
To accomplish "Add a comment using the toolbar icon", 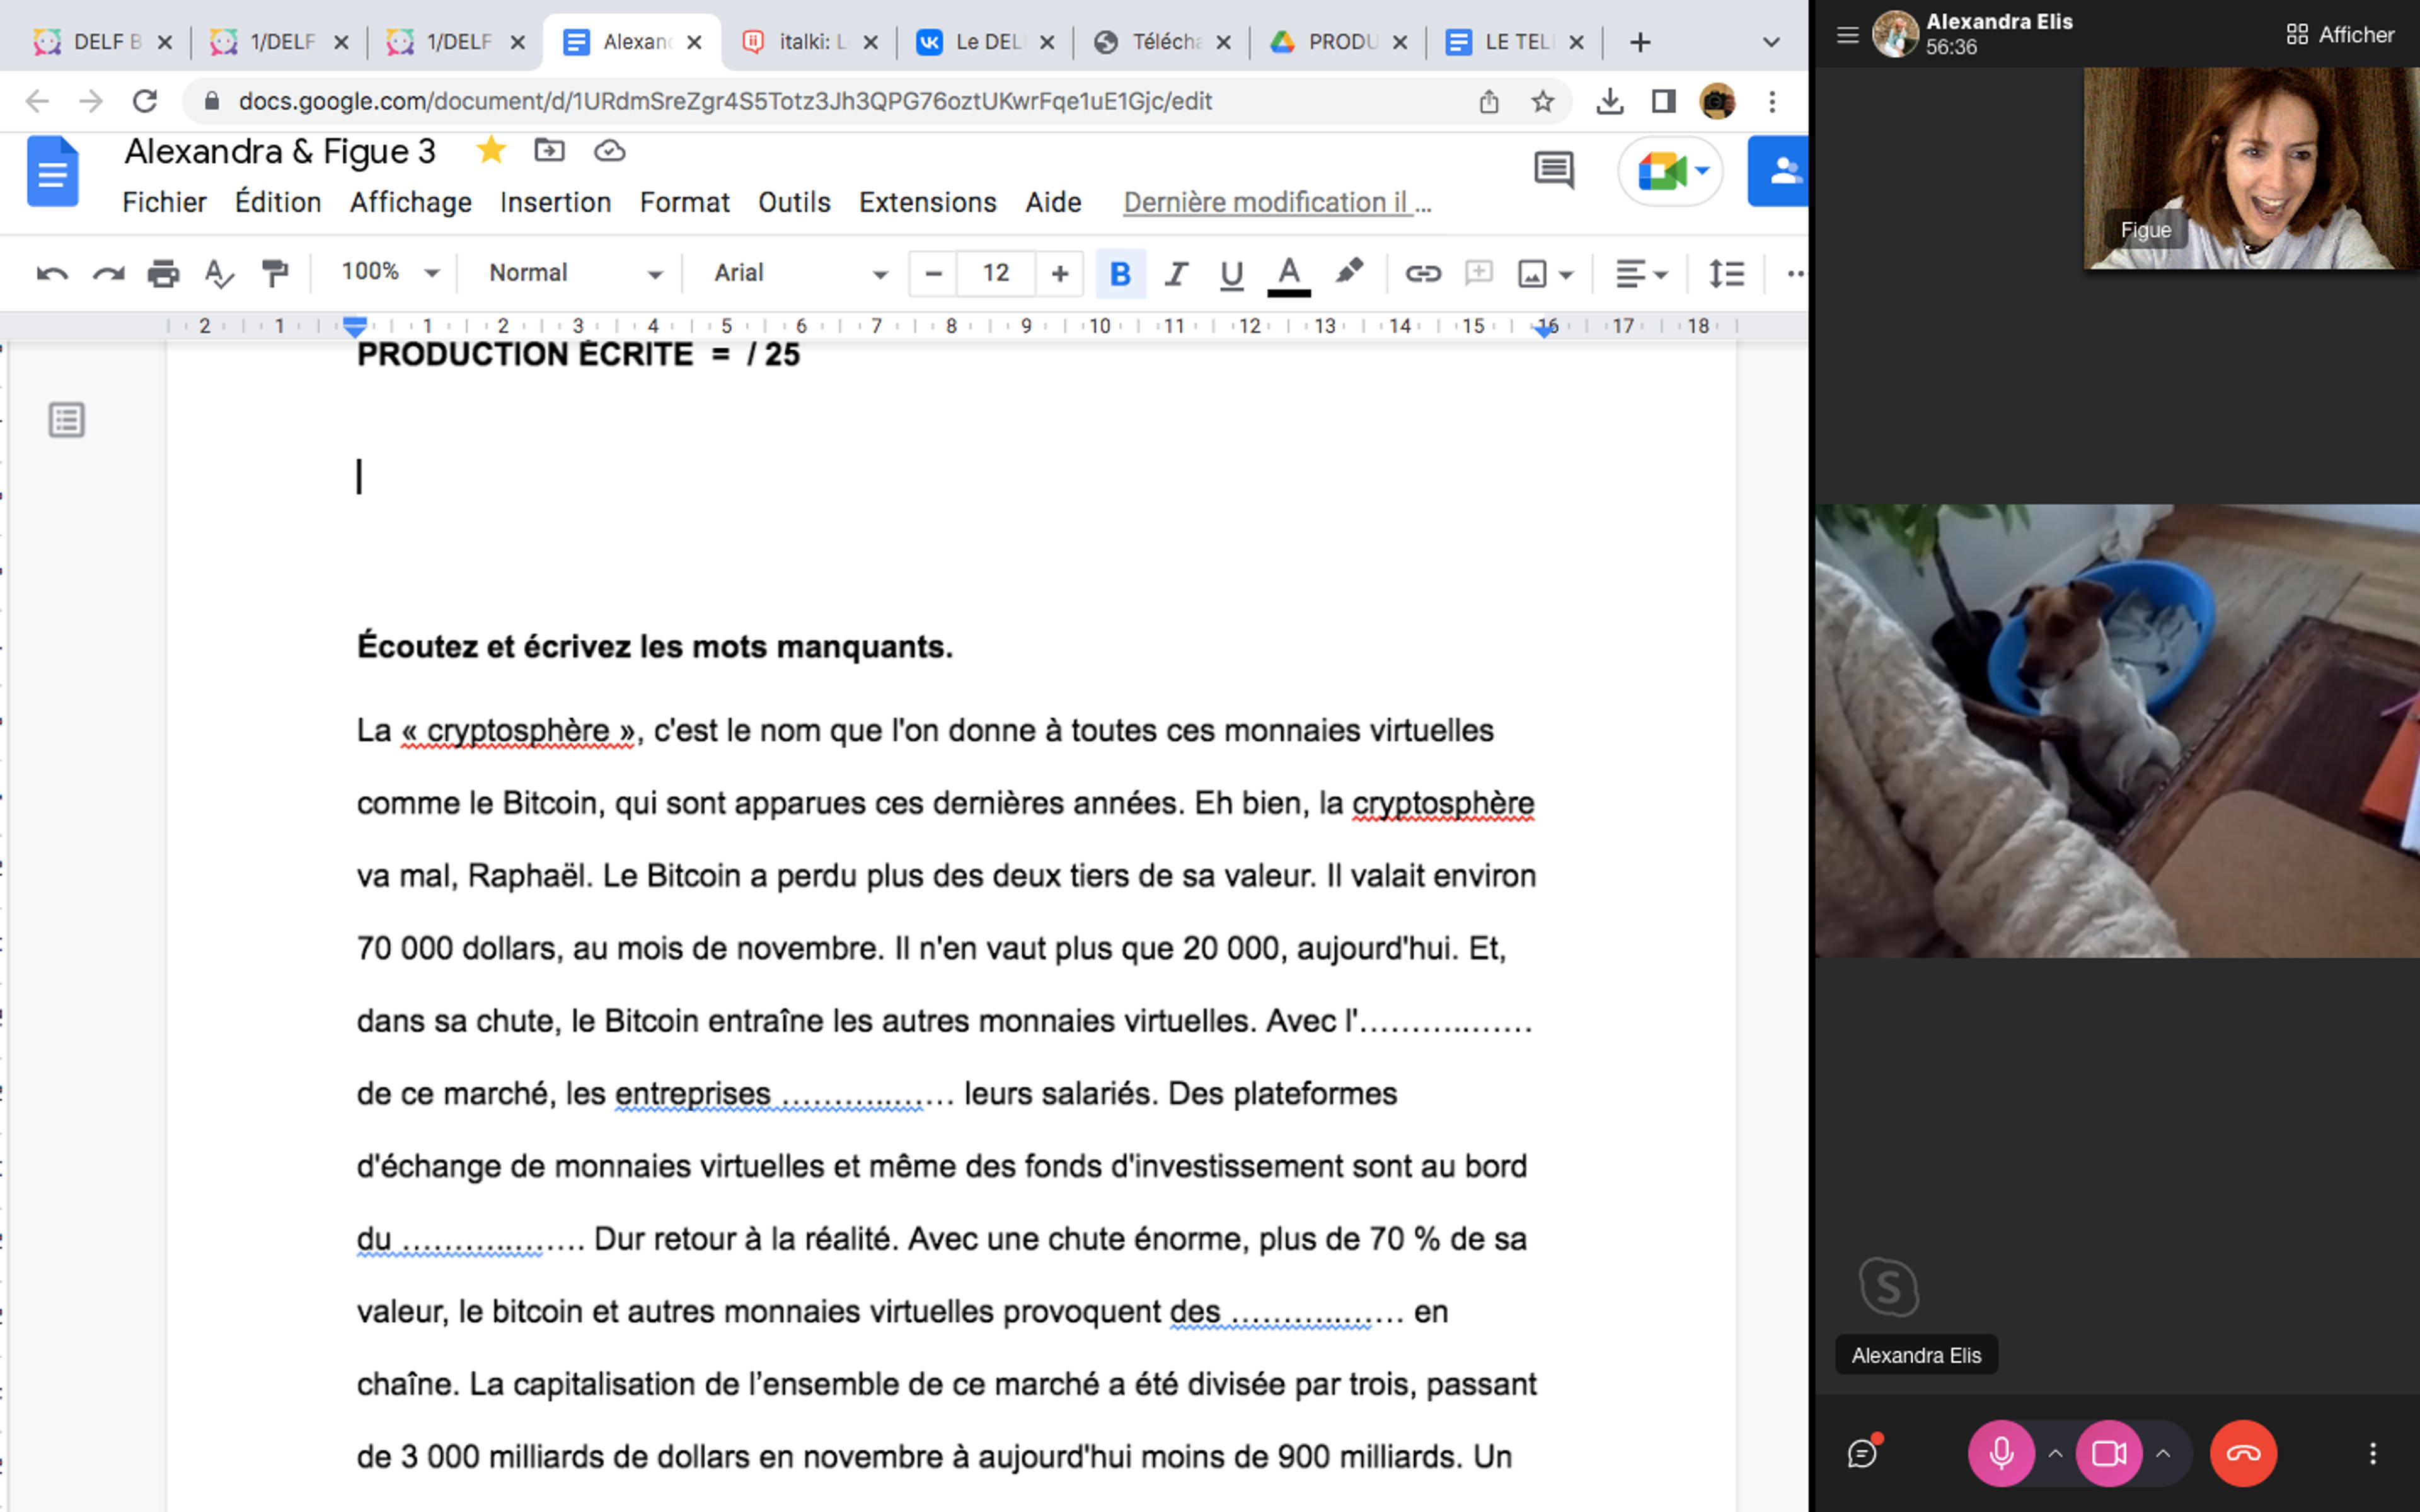I will [1478, 273].
